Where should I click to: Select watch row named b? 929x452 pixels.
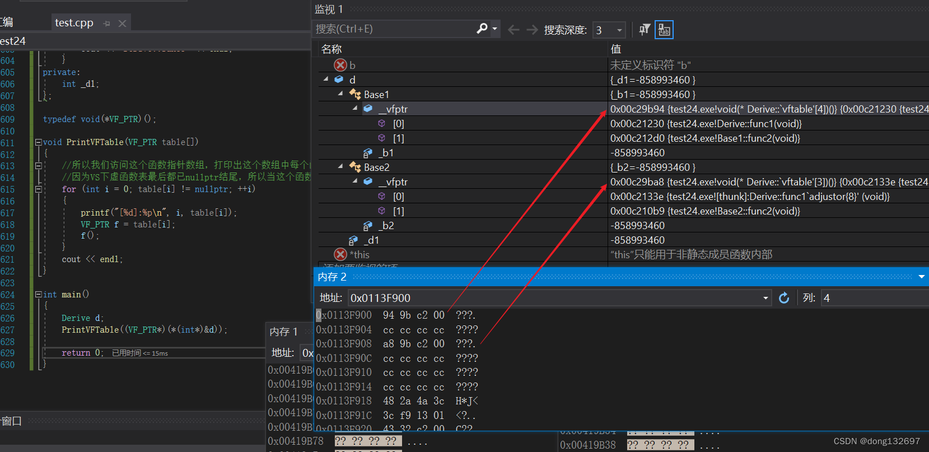352,66
